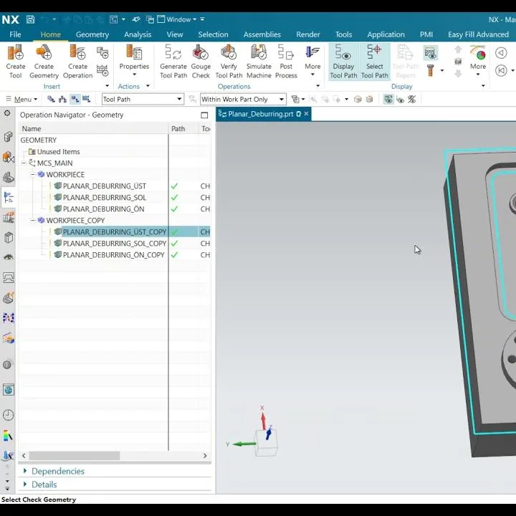Click the second shaded cube icon in the selection bar

pos(369,99)
